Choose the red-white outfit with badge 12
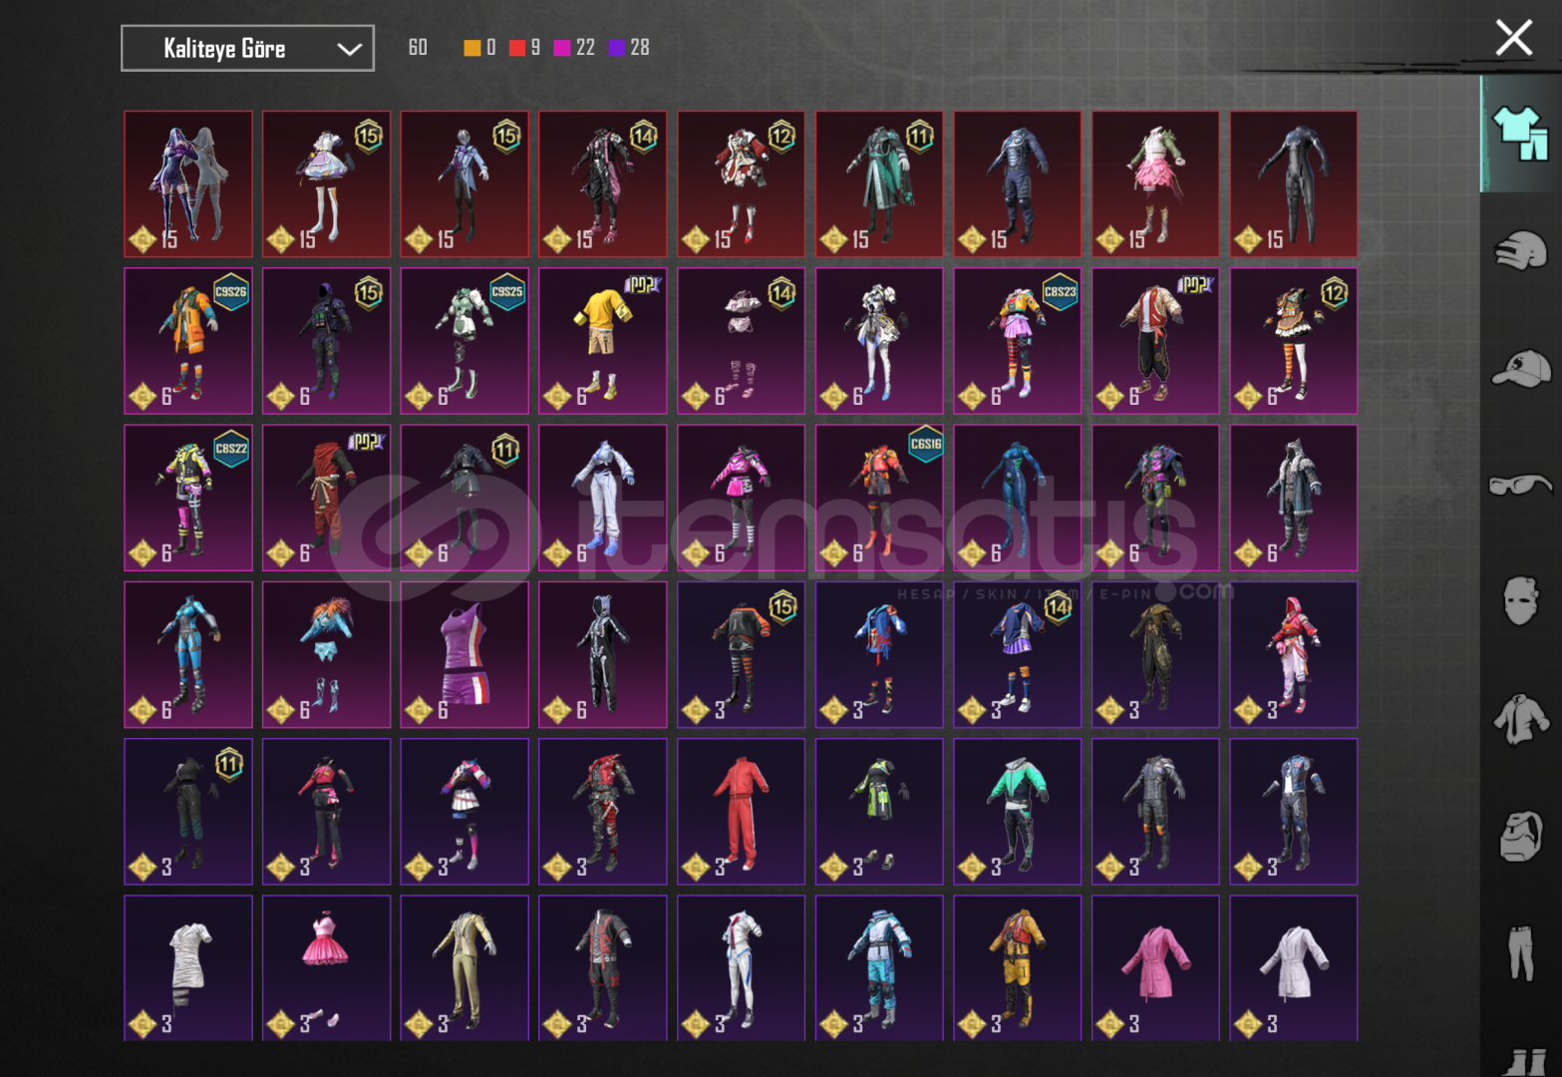Screen dimensions: 1562x1077 pos(742,184)
